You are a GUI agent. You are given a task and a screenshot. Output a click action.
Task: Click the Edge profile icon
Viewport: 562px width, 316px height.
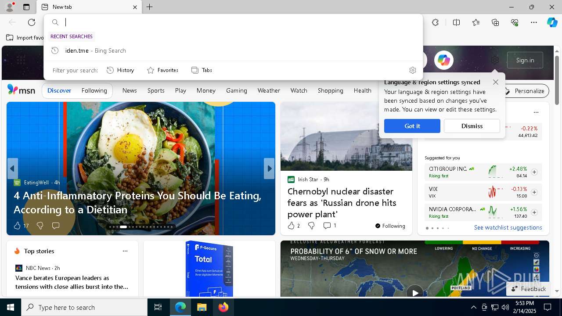(10, 7)
